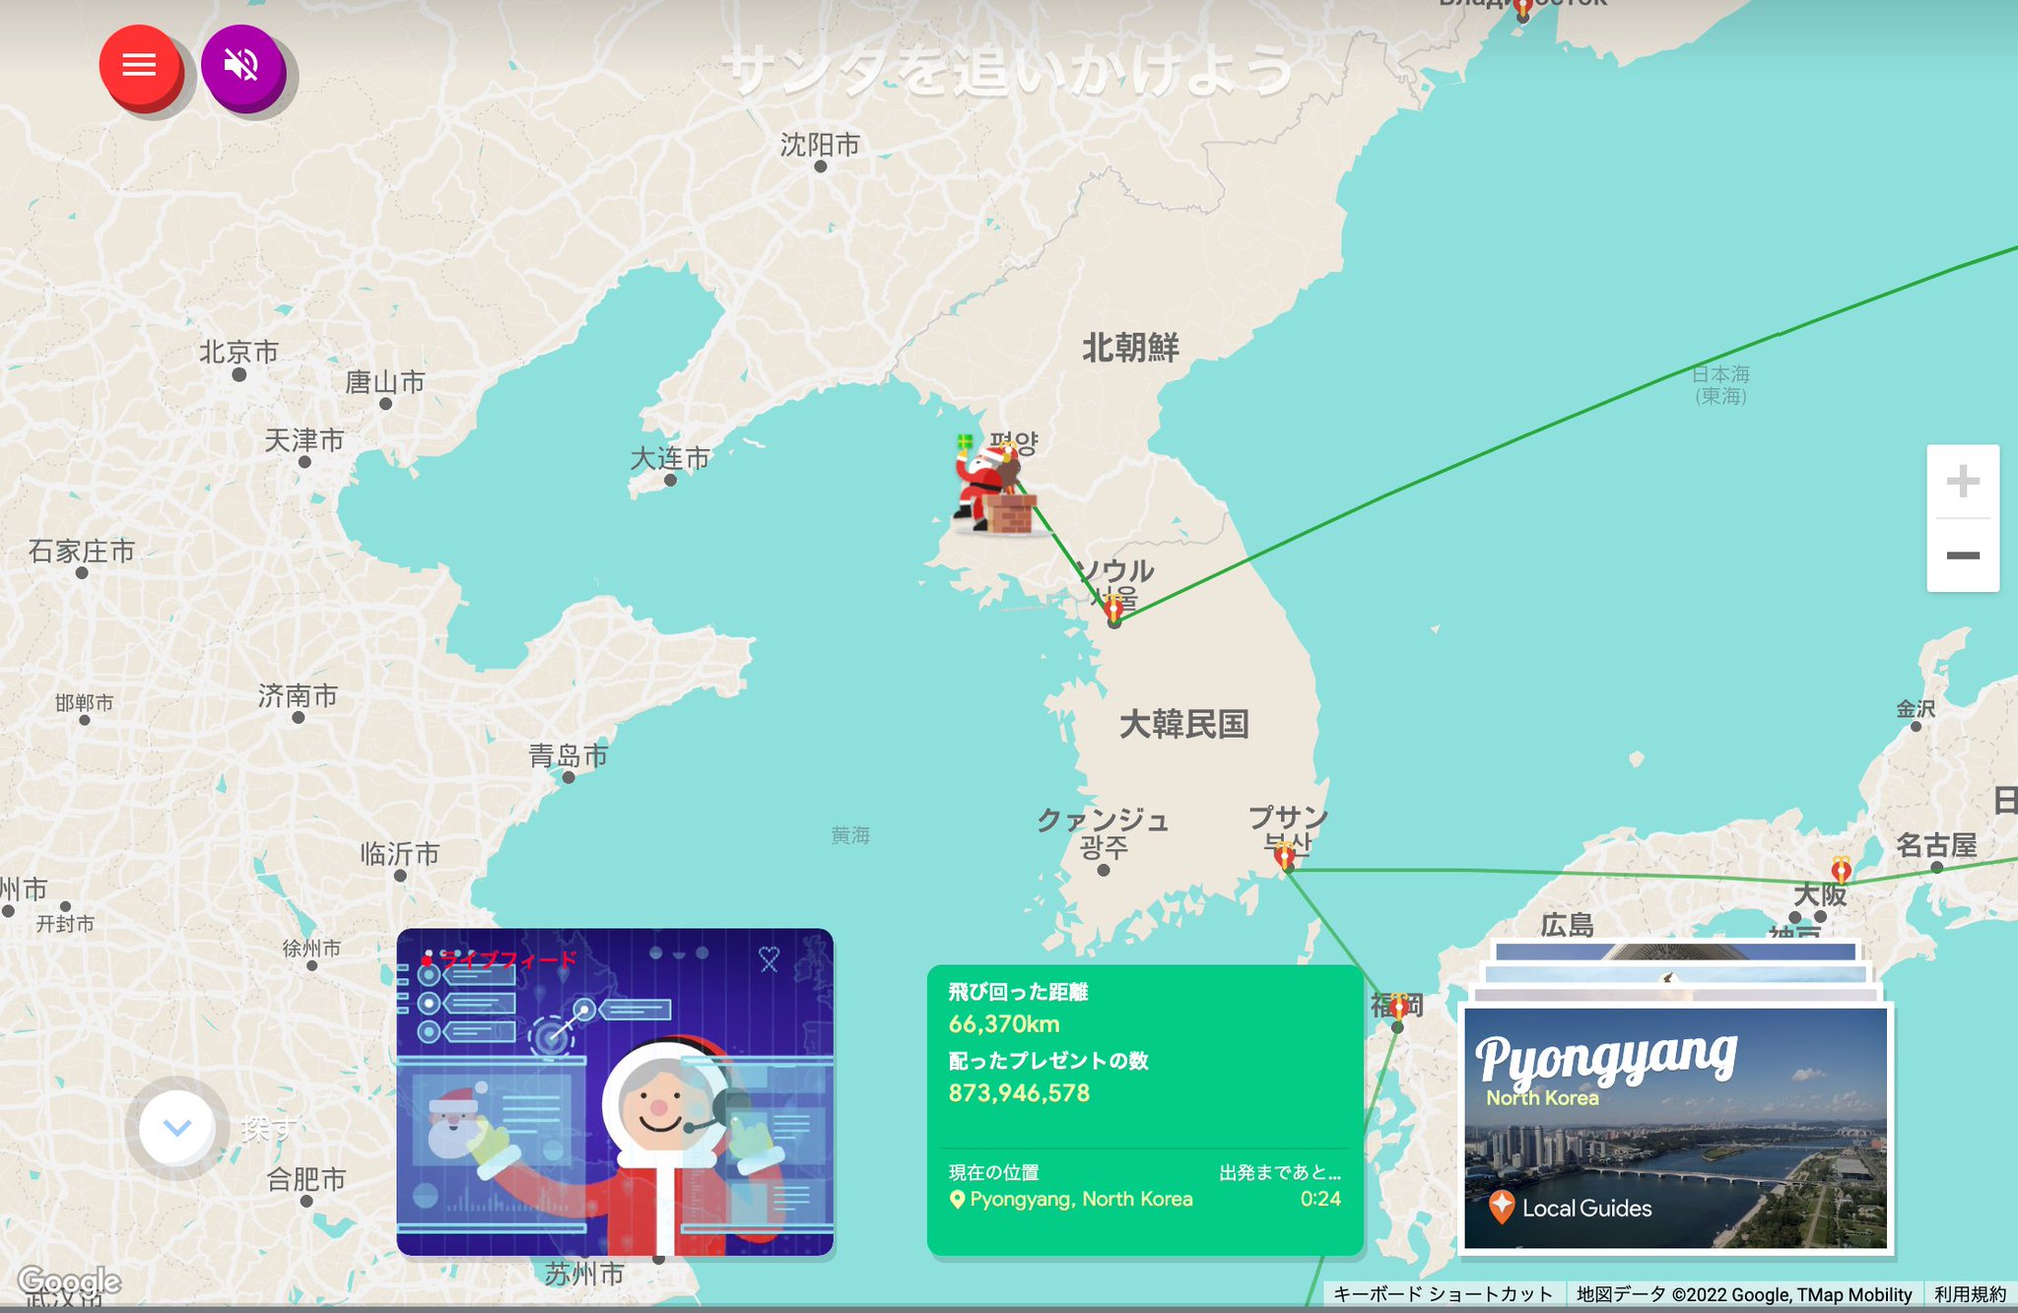This screenshot has width=2018, height=1313.
Task: Click the 日本海 (東海) sea label
Action: [x=1720, y=384]
